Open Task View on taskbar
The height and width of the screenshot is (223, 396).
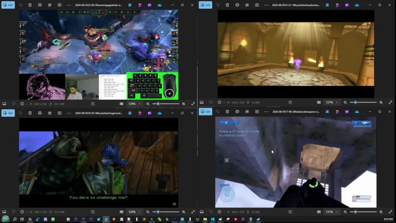click(x=22, y=219)
